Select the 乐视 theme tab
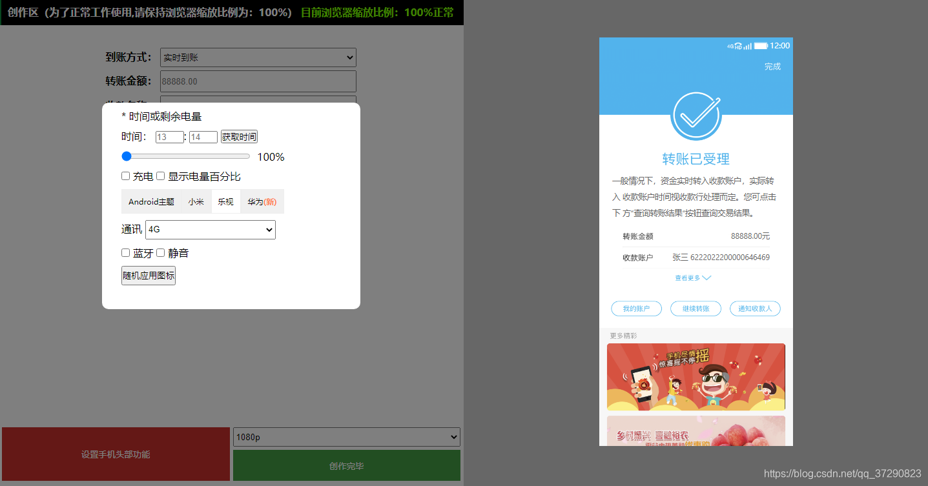The image size is (928, 486). 225,201
